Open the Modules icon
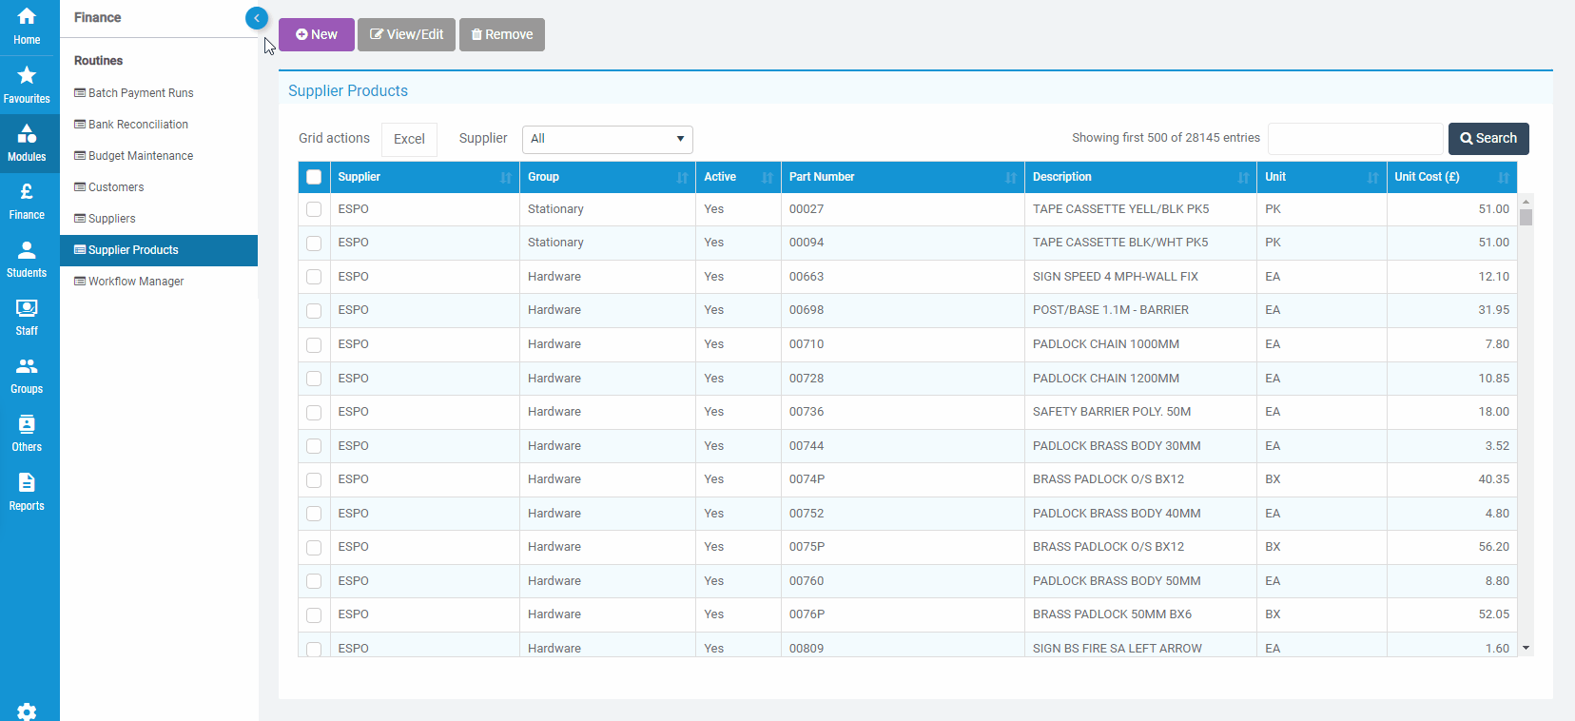The height and width of the screenshot is (721, 1575). 27,133
